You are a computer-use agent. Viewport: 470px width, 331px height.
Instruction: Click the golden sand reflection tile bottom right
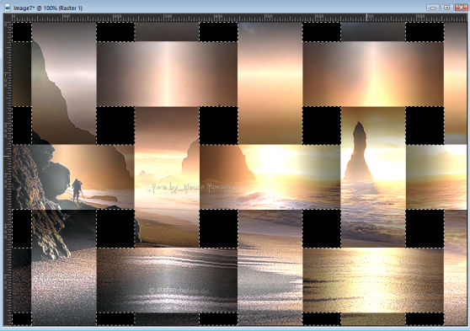click(x=373, y=280)
